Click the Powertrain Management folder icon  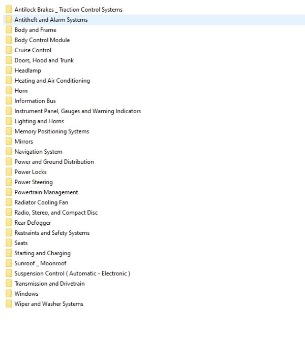pos(9,192)
